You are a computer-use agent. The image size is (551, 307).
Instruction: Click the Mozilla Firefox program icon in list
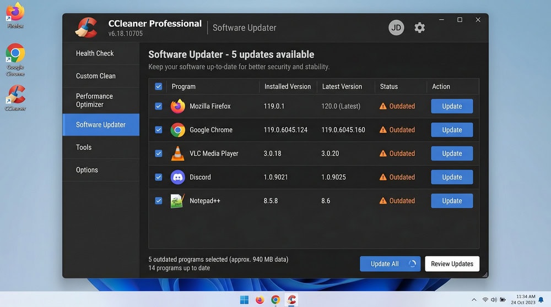178,106
